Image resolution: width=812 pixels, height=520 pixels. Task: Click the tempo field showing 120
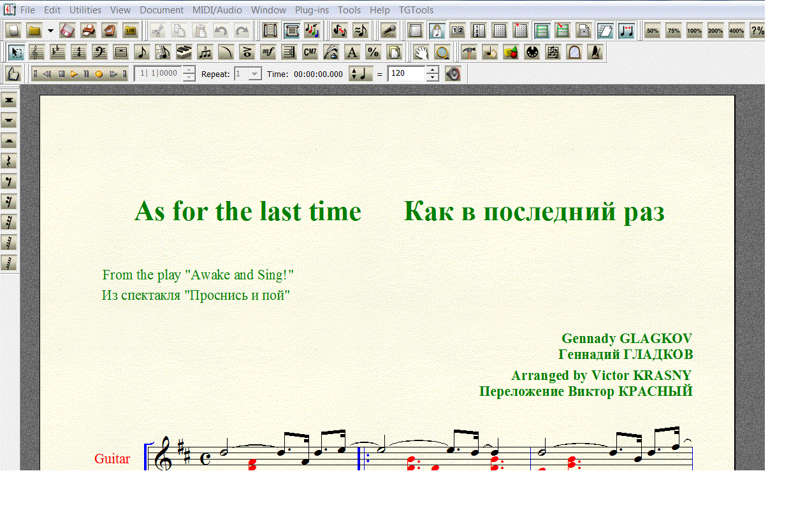(406, 74)
